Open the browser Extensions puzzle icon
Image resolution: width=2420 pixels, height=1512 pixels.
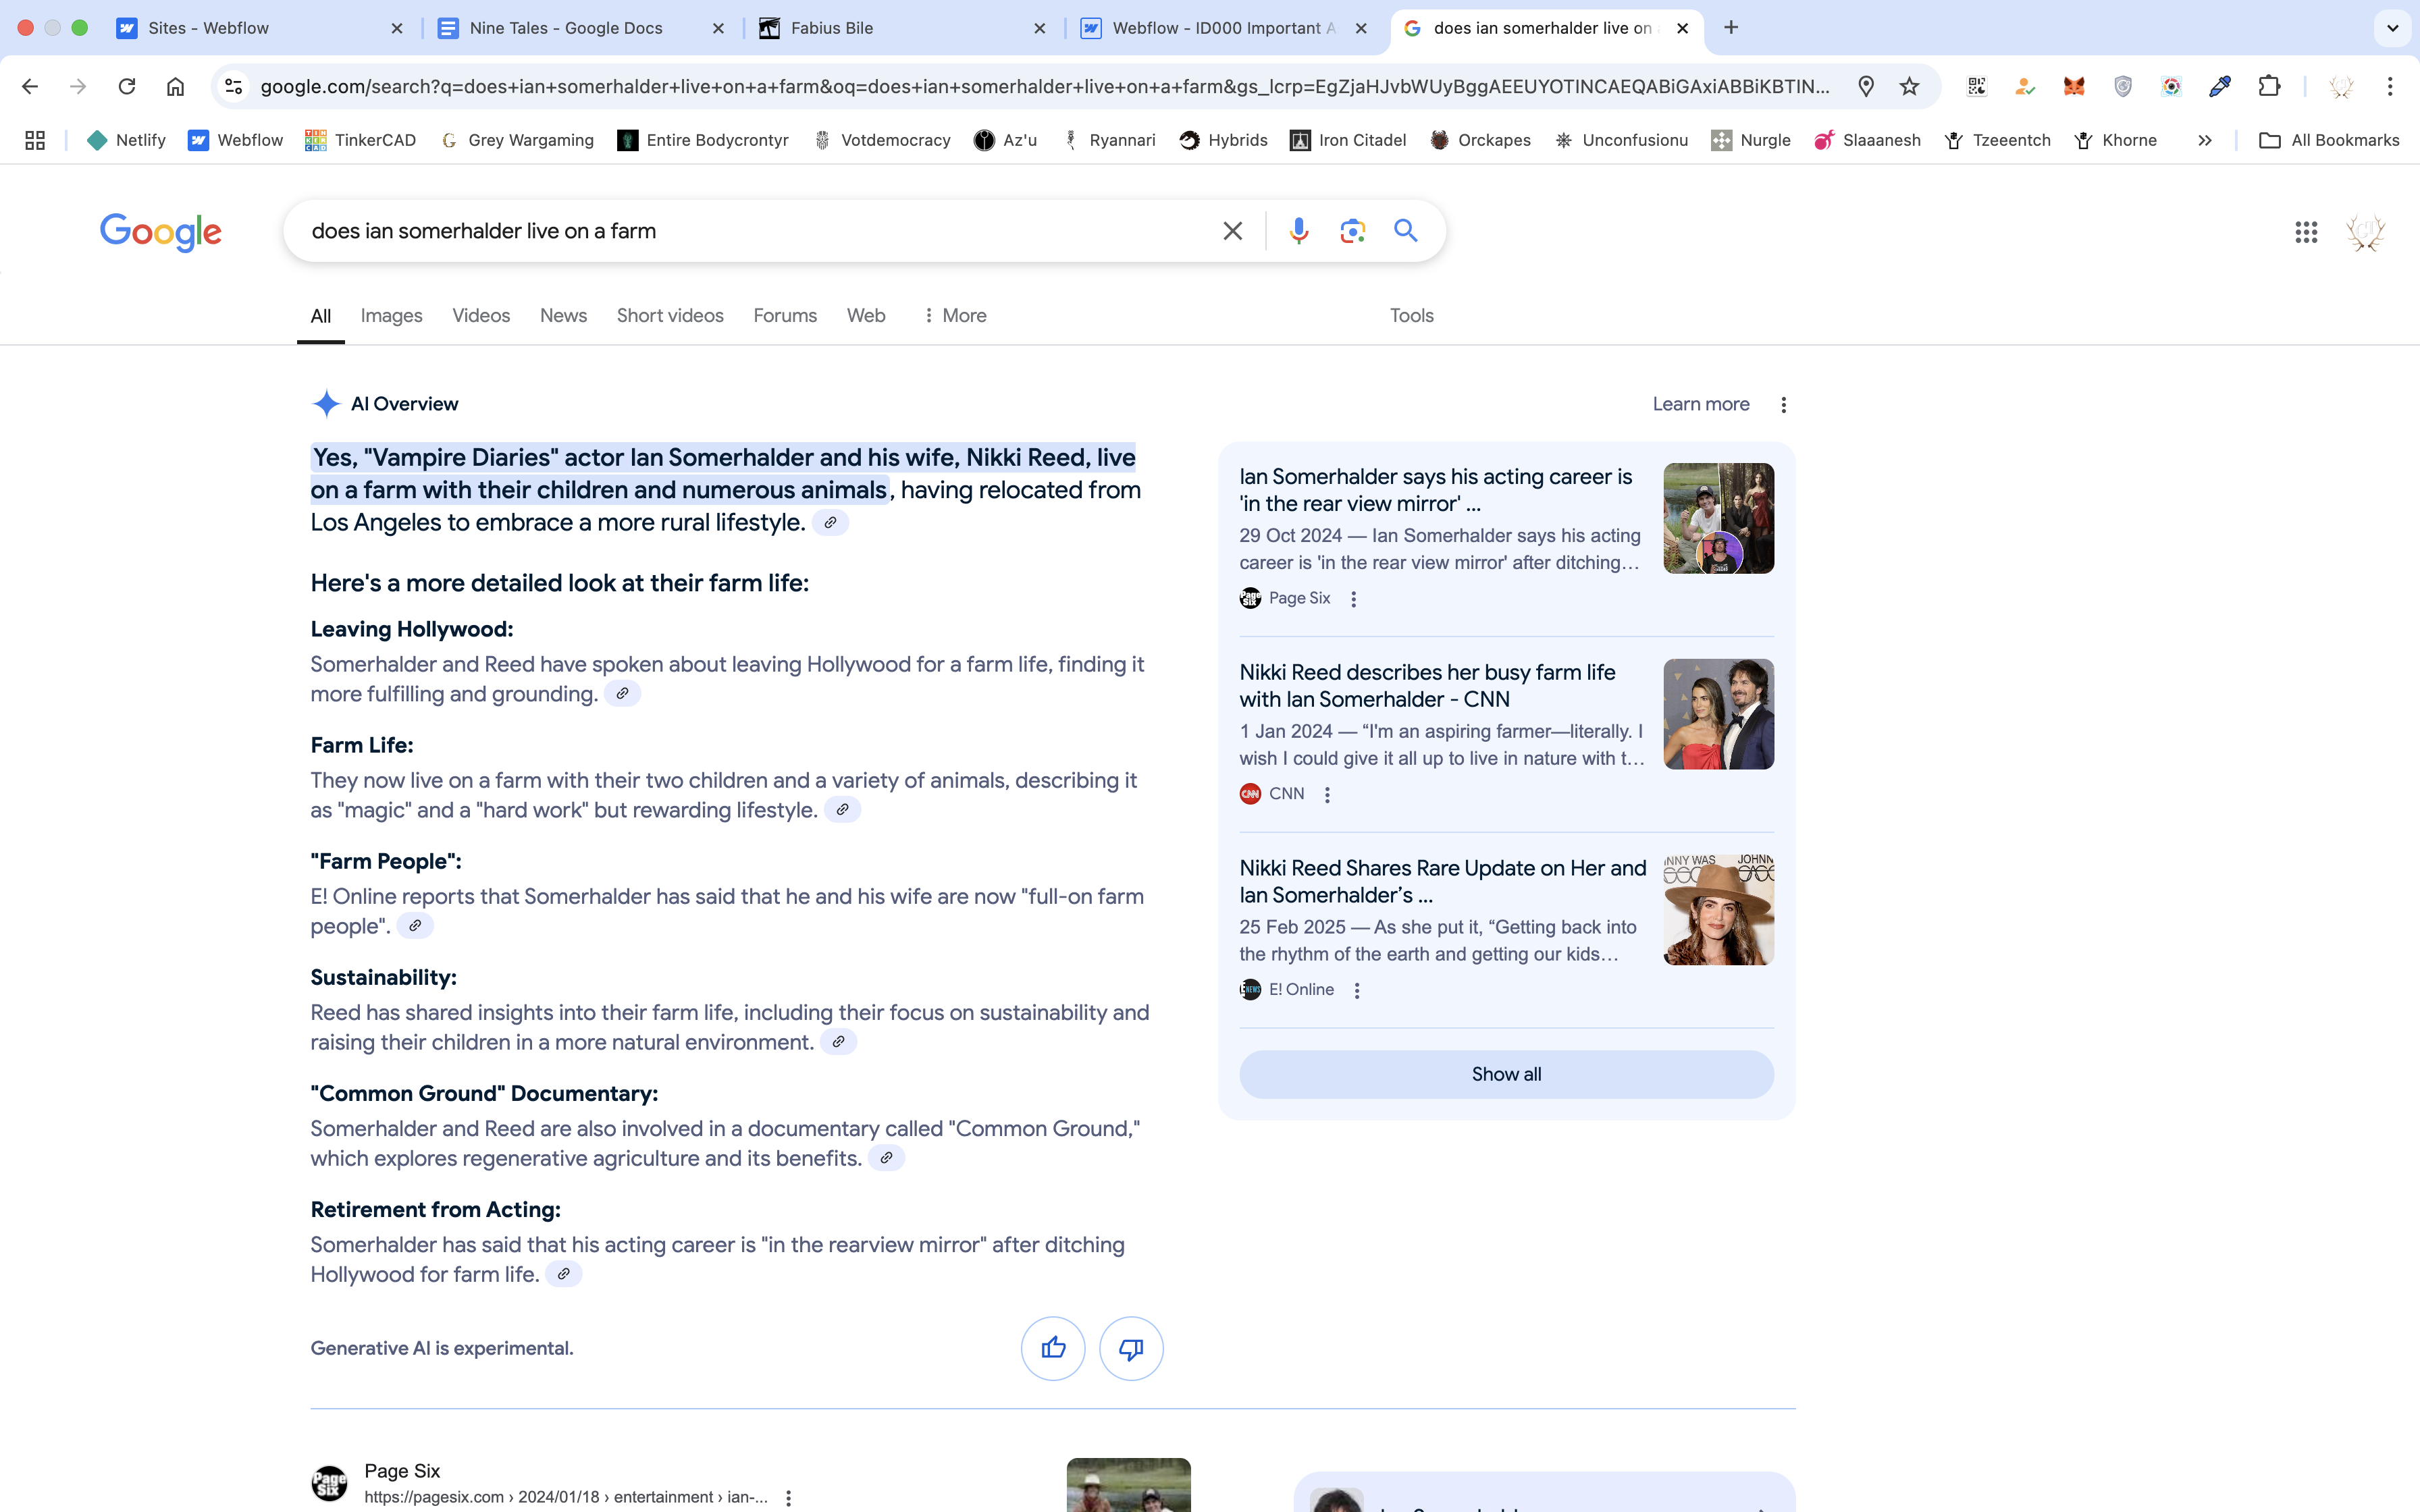2269,86
